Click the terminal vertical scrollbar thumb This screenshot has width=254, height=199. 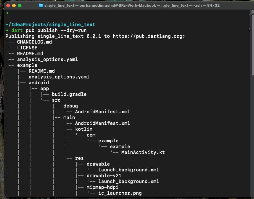tap(253, 45)
